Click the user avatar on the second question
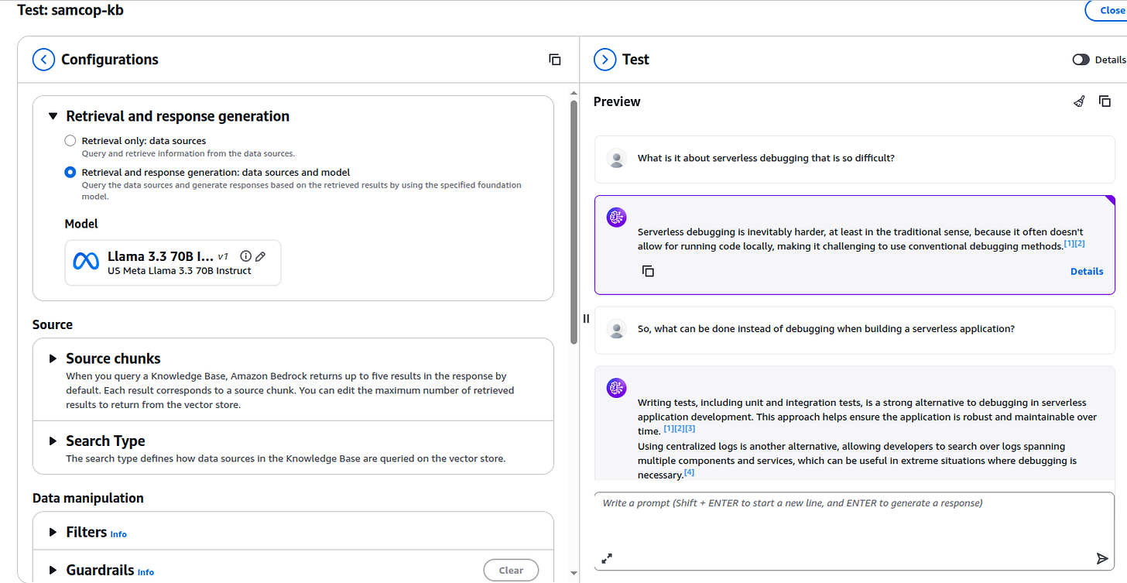Screen dimensions: 1127x583 pos(616,329)
